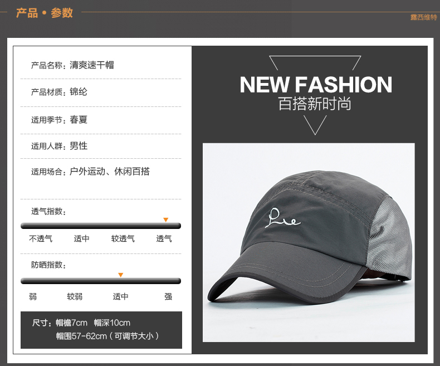
Task: Click the NEW FASHION headline text
Action: point(316,85)
